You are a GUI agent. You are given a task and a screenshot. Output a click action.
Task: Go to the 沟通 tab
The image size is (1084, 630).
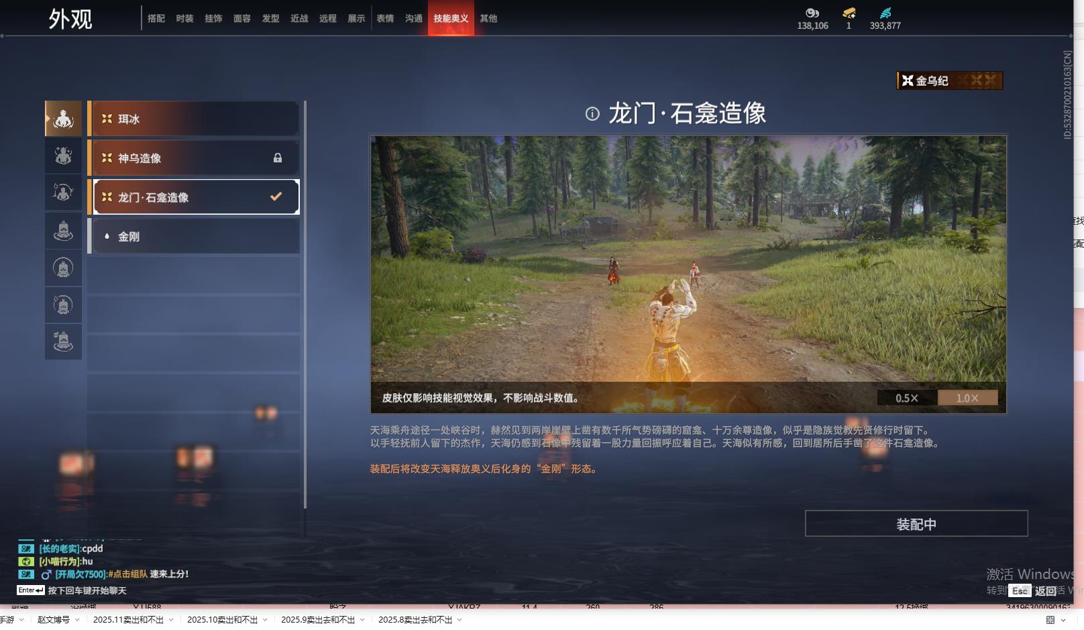[414, 19]
